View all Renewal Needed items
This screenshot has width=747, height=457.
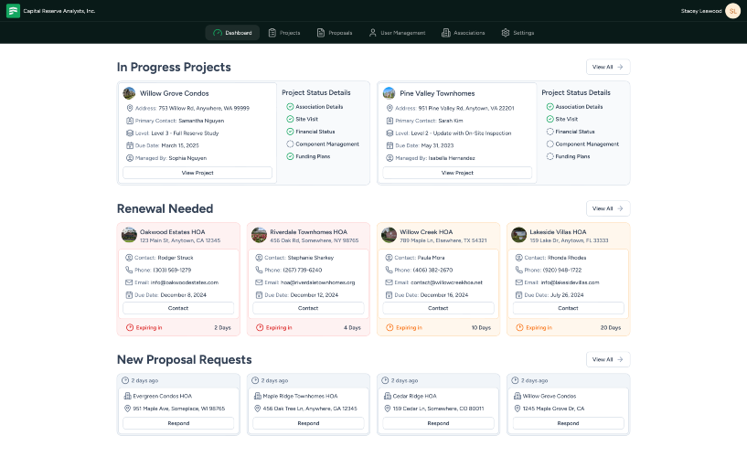point(608,208)
